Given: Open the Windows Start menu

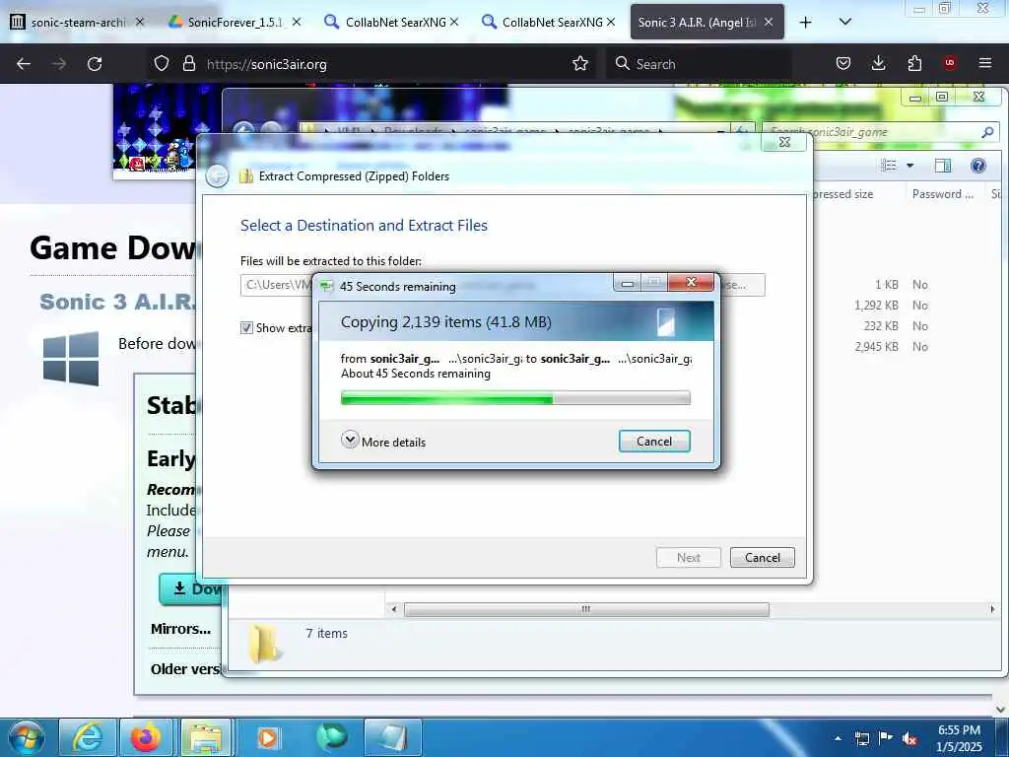Looking at the screenshot, I should coord(27,737).
